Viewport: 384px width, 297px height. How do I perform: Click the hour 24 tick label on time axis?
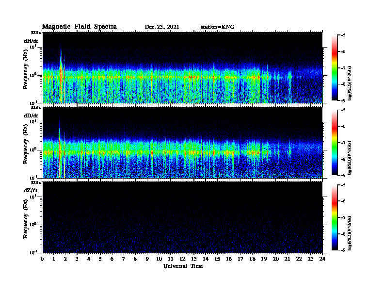tap(322, 259)
